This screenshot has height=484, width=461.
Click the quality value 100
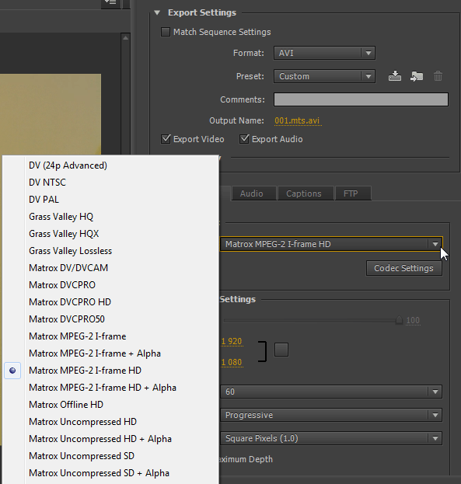click(413, 320)
